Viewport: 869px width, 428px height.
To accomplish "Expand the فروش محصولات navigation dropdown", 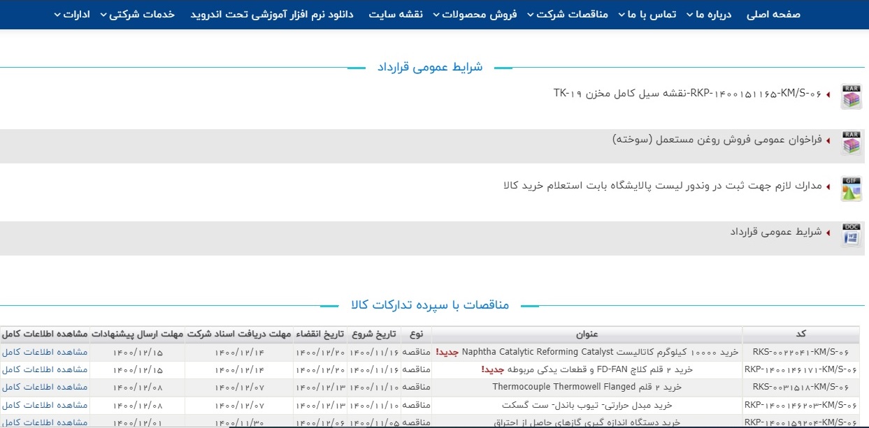I will point(475,14).
